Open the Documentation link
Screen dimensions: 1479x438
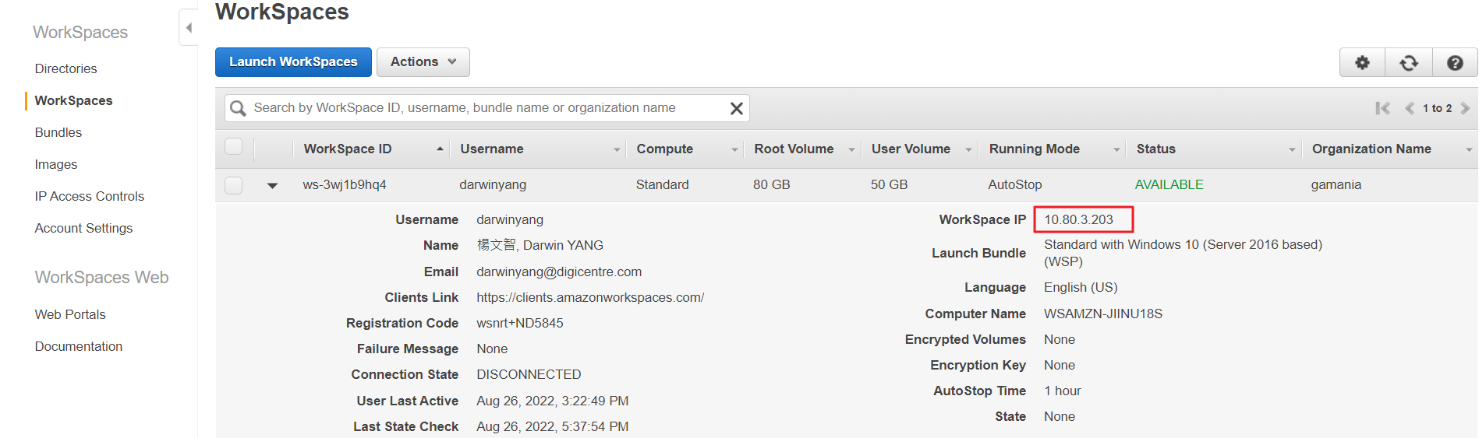click(78, 346)
